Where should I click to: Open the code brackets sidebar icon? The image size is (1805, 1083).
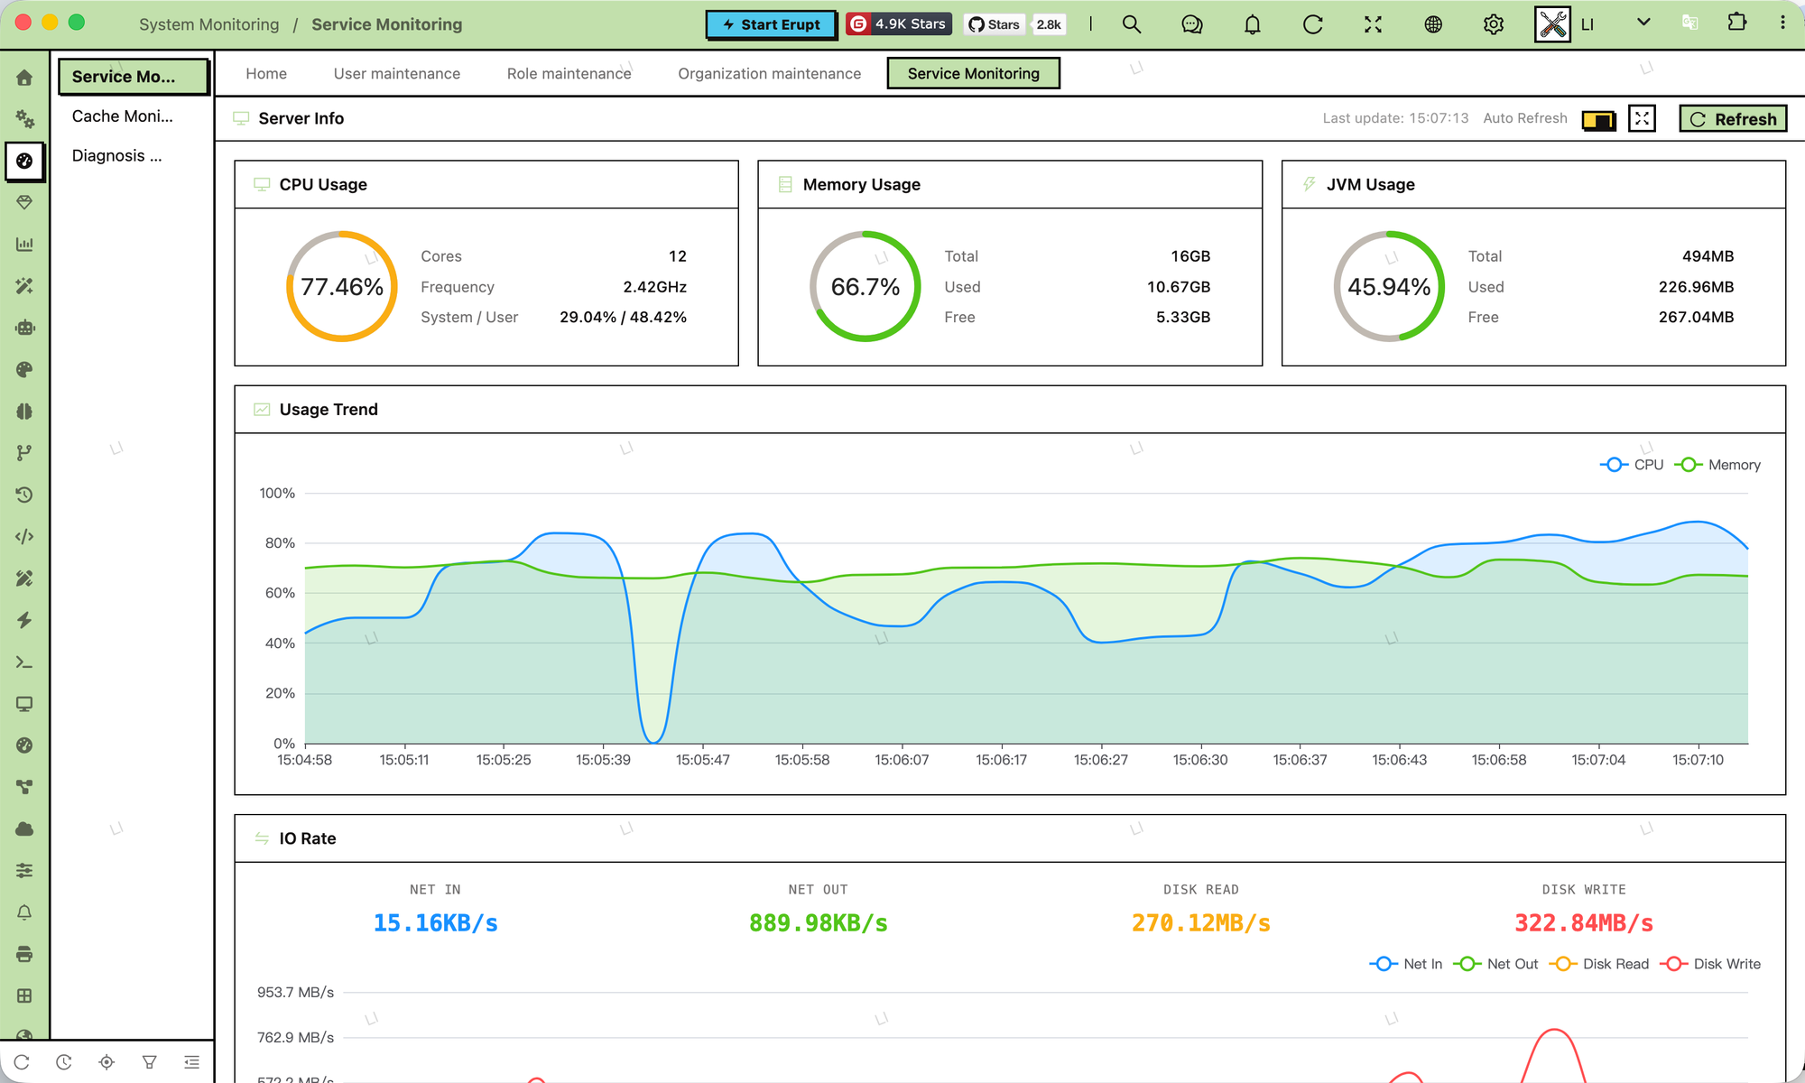(24, 537)
